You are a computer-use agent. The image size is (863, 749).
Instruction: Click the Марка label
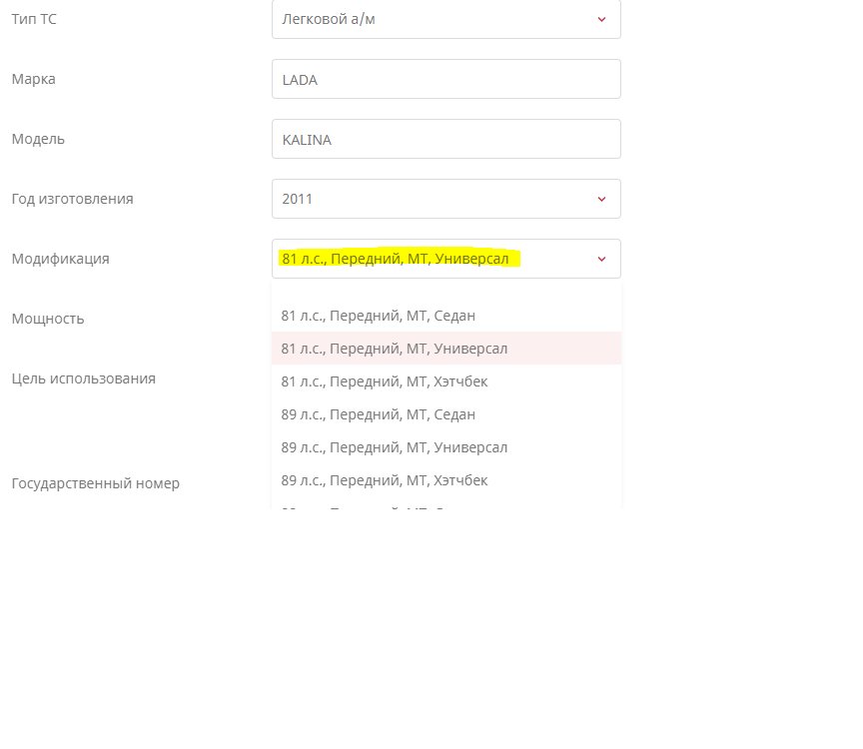(x=34, y=79)
